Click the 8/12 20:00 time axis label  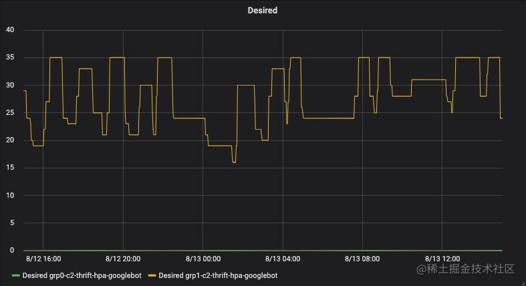click(x=123, y=259)
